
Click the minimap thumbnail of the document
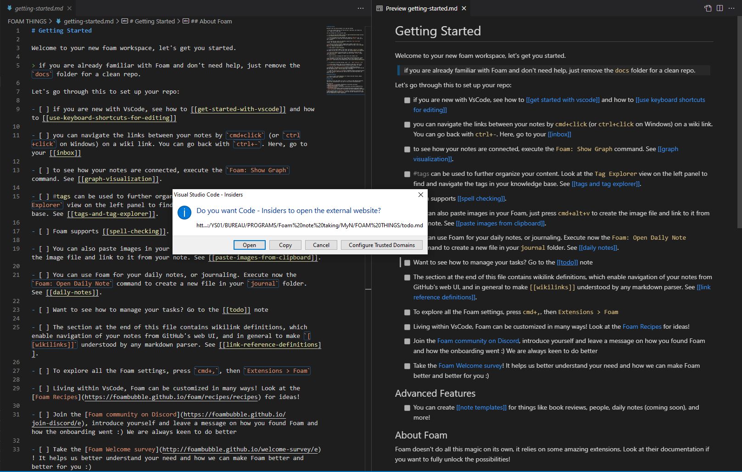pyautogui.click(x=344, y=60)
